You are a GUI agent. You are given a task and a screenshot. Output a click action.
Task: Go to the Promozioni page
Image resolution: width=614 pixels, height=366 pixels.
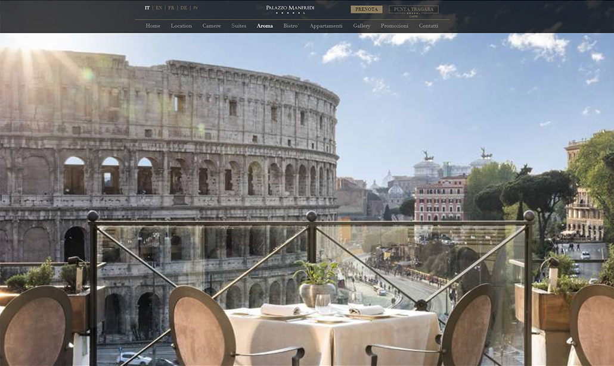tap(395, 26)
